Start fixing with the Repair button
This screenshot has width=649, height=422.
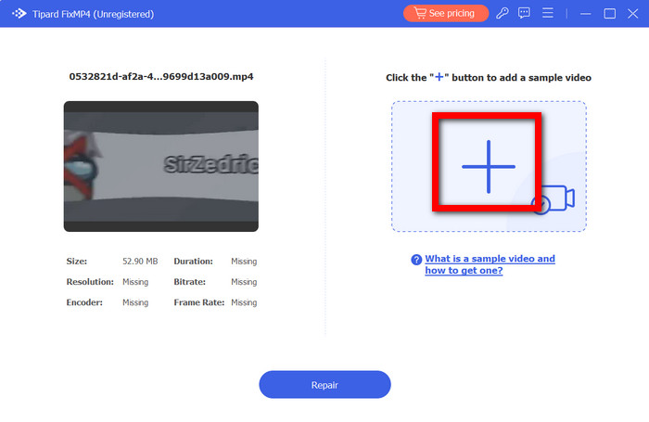tap(324, 384)
